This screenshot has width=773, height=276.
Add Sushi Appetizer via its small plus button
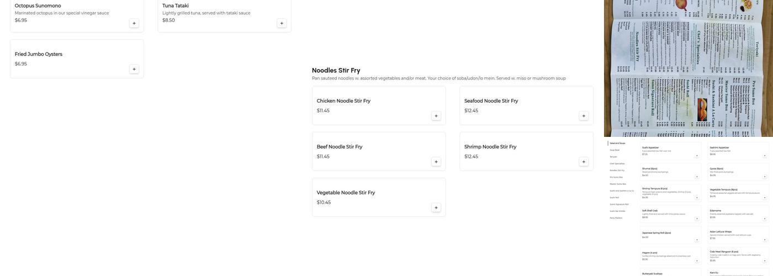697,156
